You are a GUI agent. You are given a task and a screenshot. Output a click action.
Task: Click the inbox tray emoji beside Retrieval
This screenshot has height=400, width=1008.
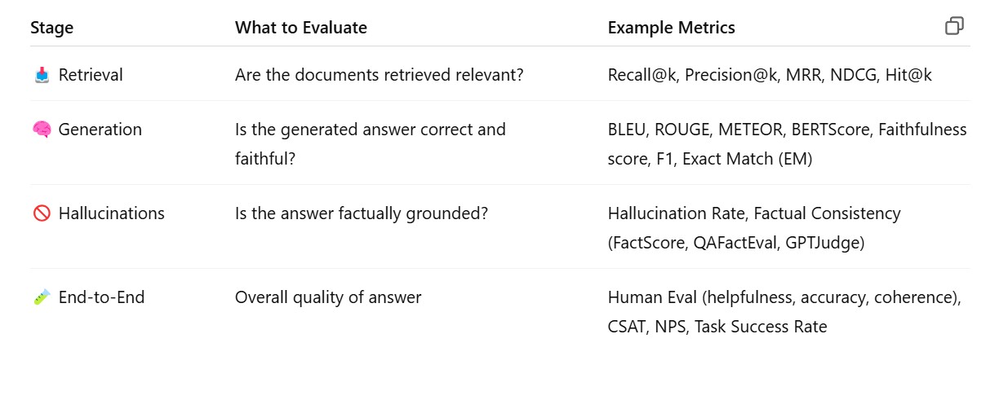click(42, 75)
